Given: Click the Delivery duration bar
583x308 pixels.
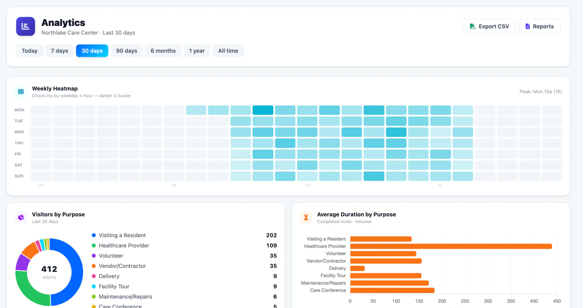Looking at the screenshot, I should pyautogui.click(x=357, y=268).
